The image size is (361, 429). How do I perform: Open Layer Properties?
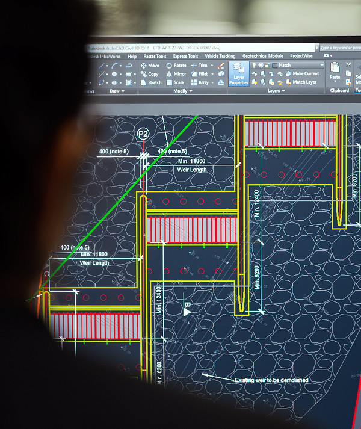(x=239, y=74)
